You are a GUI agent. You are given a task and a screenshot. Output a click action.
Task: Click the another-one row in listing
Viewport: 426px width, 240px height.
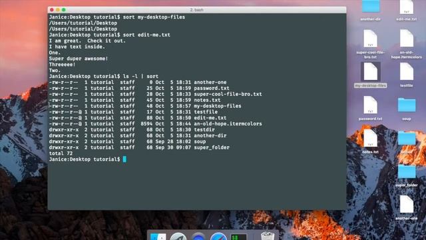click(x=138, y=83)
